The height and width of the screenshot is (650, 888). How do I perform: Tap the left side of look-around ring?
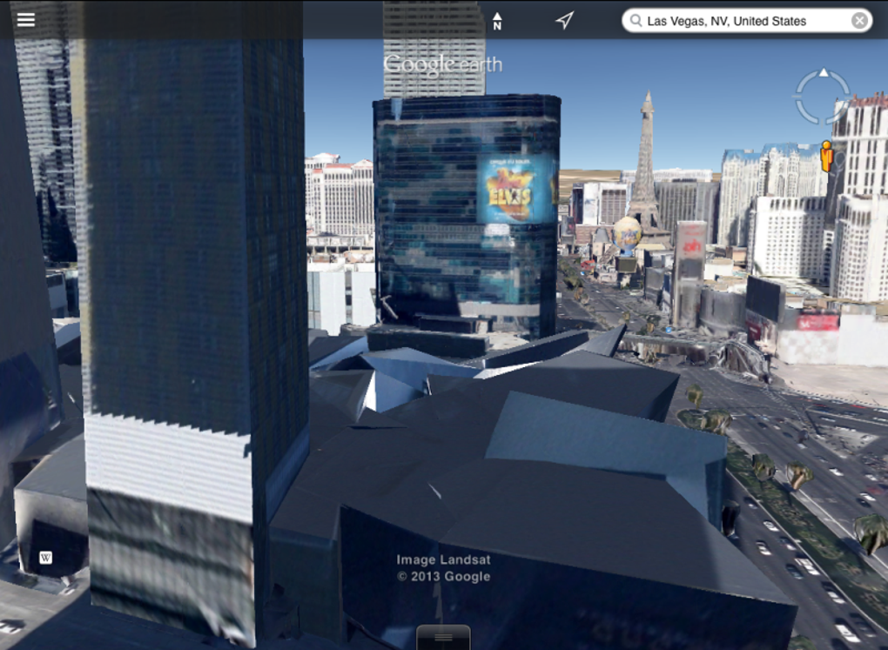click(x=799, y=97)
